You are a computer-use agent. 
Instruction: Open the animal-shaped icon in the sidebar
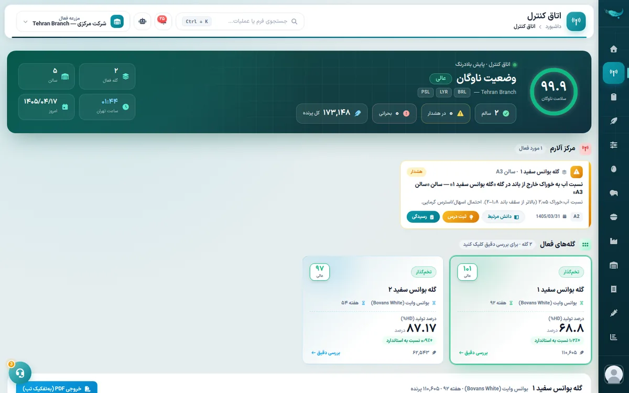click(614, 193)
